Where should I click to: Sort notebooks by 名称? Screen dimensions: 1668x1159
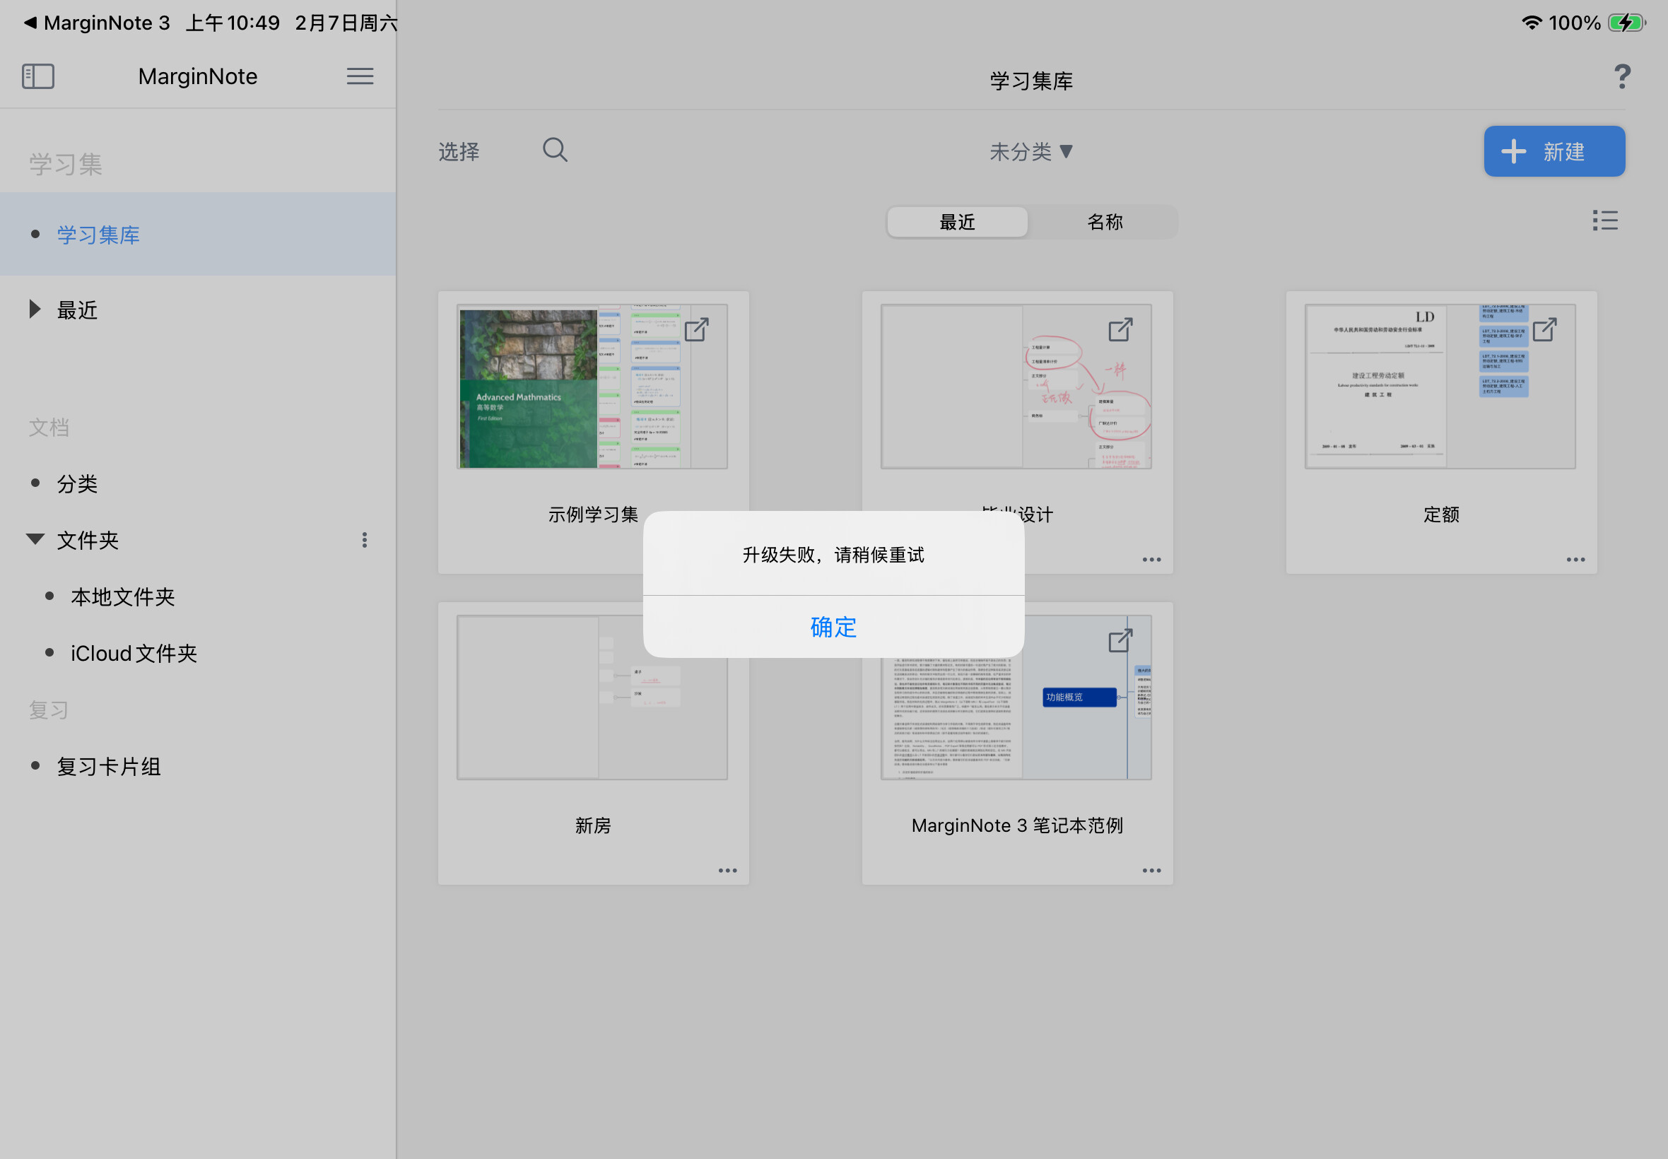tap(1105, 222)
